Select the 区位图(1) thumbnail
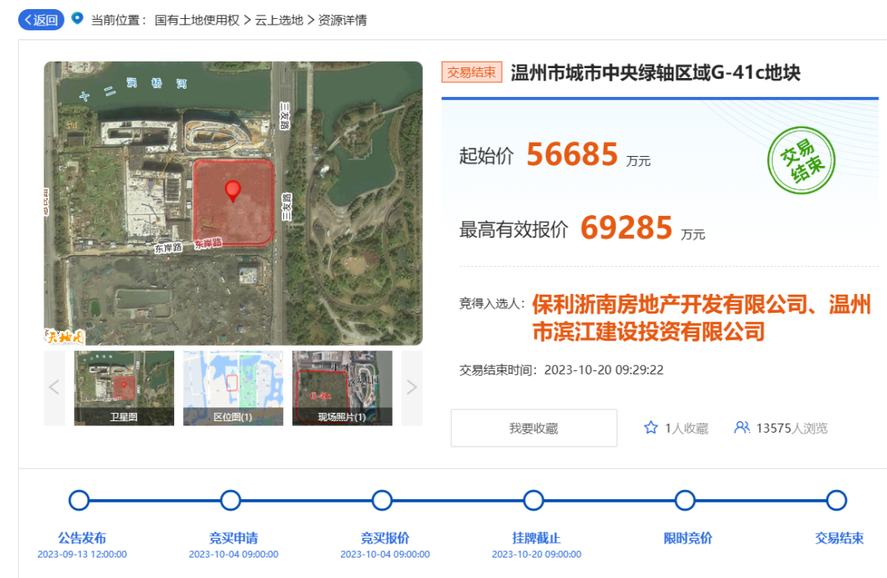This screenshot has height=578, width=887. click(x=233, y=388)
